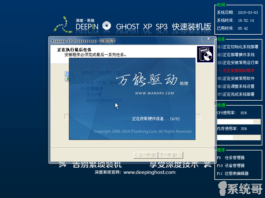Close the Windows XP setup window
This screenshot has width=265, height=198.
(208, 39)
